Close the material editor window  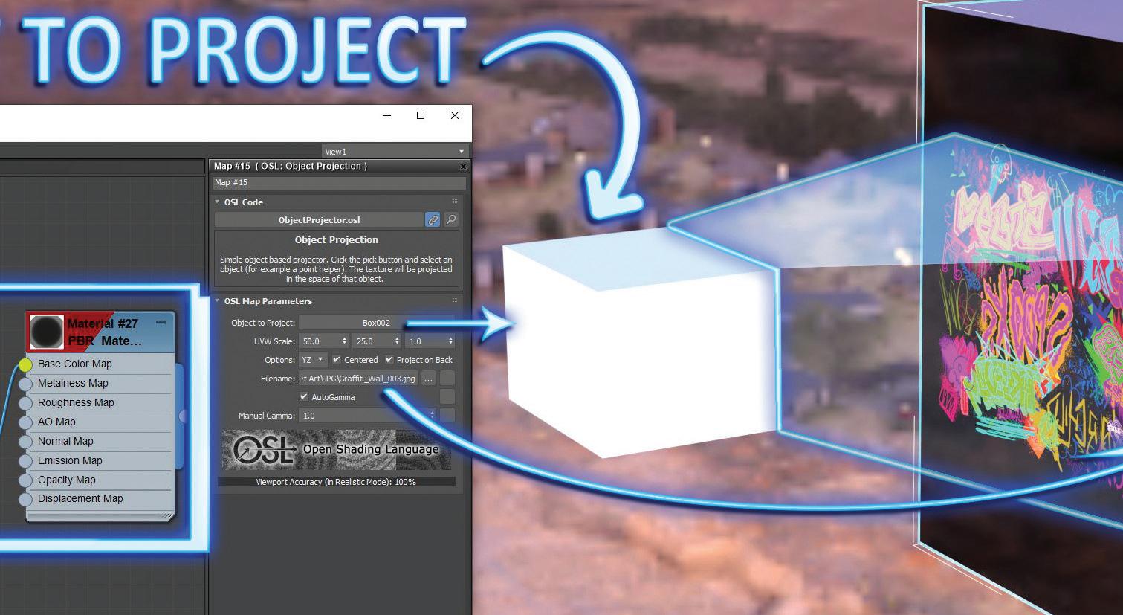point(455,115)
